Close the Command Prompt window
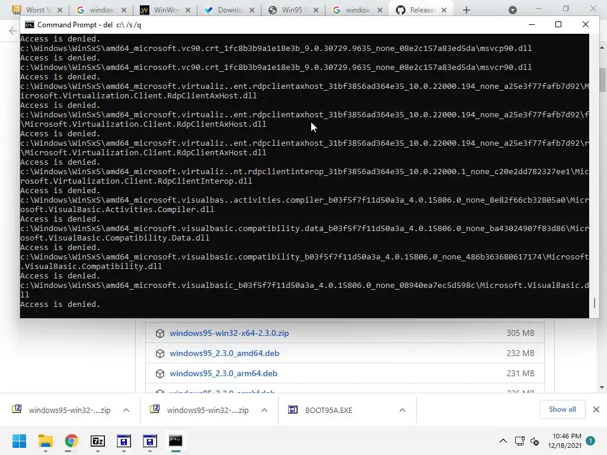 pos(585,24)
